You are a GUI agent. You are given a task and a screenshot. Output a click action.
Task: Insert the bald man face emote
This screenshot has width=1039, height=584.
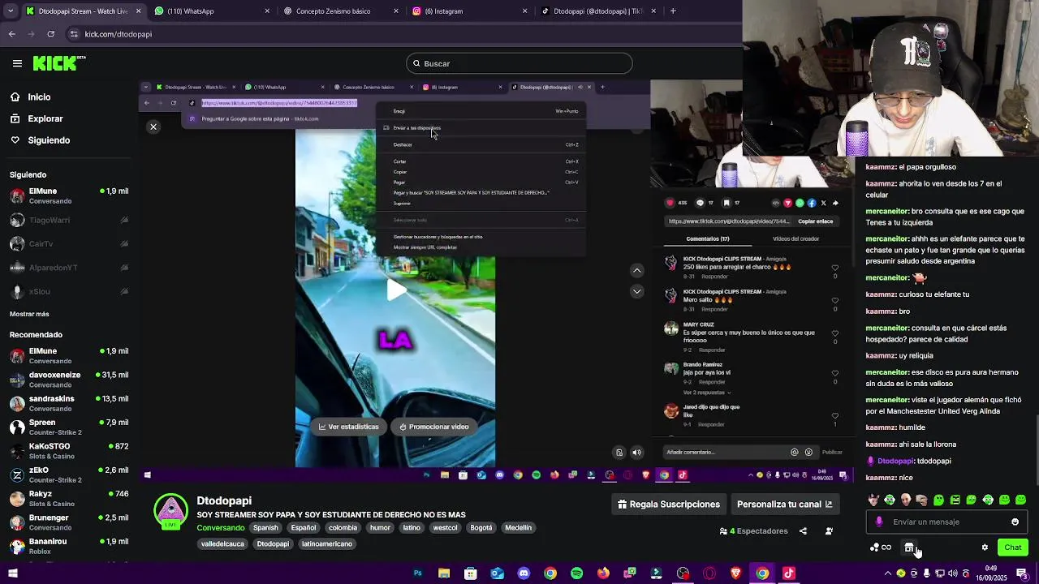906,500
